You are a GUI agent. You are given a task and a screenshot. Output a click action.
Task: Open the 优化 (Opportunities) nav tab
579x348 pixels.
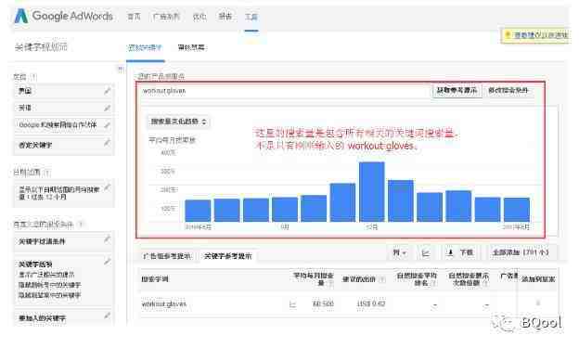click(199, 17)
